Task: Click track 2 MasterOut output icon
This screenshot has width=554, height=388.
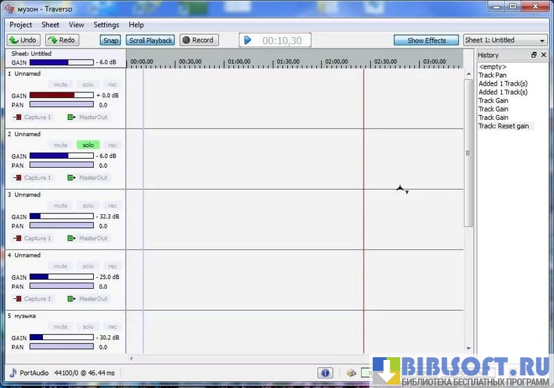Action: point(71,178)
